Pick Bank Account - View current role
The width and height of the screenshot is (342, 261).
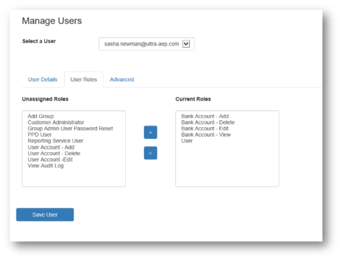[x=206, y=135]
